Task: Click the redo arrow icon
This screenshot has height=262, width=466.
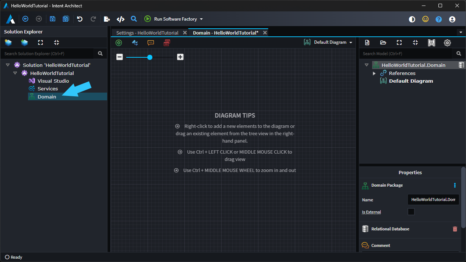Action: click(x=93, y=19)
